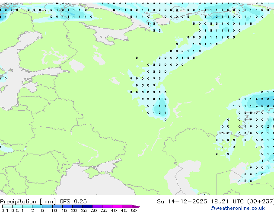Click the above-50 arrow tip of legend
Viewport: 274px width, 212px height.
coord(137,206)
